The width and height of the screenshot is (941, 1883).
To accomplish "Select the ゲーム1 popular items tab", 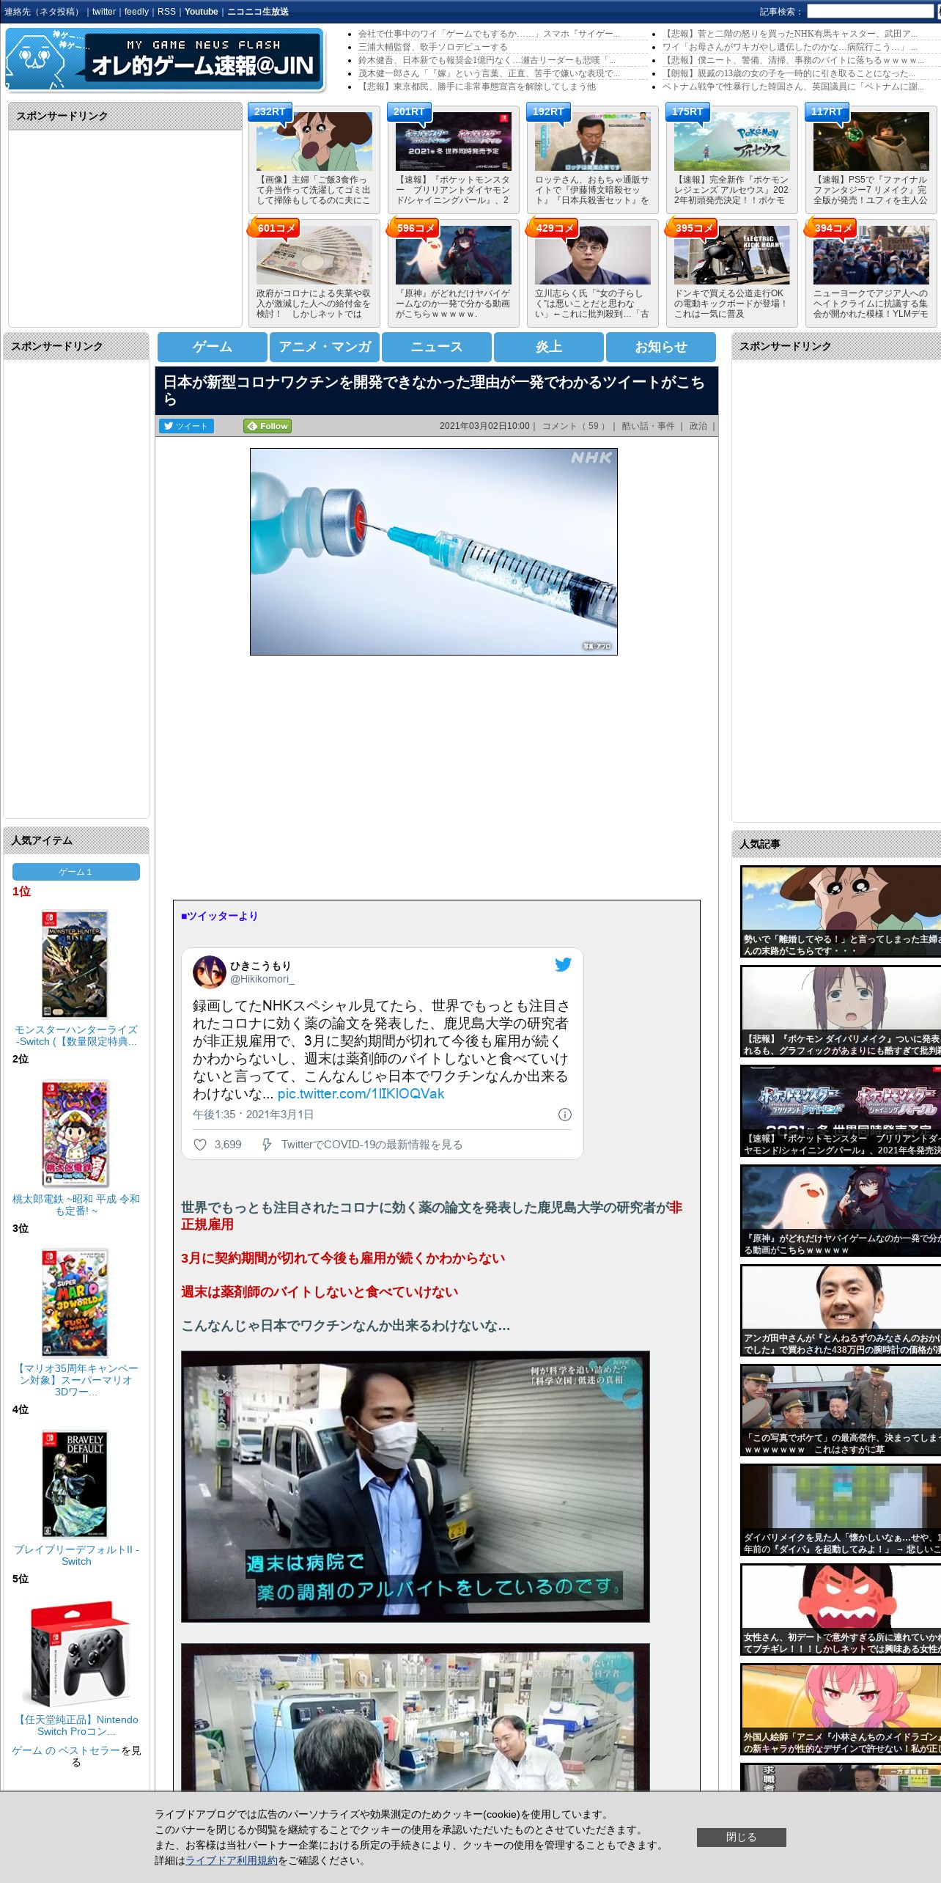I will [x=76, y=872].
